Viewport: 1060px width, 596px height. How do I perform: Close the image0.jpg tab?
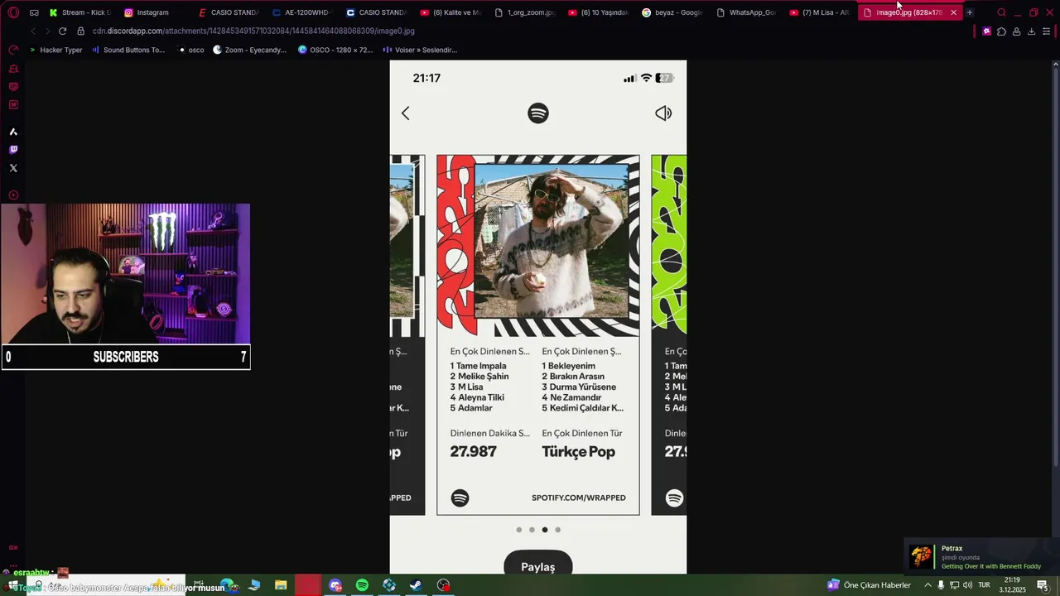pyautogui.click(x=953, y=12)
